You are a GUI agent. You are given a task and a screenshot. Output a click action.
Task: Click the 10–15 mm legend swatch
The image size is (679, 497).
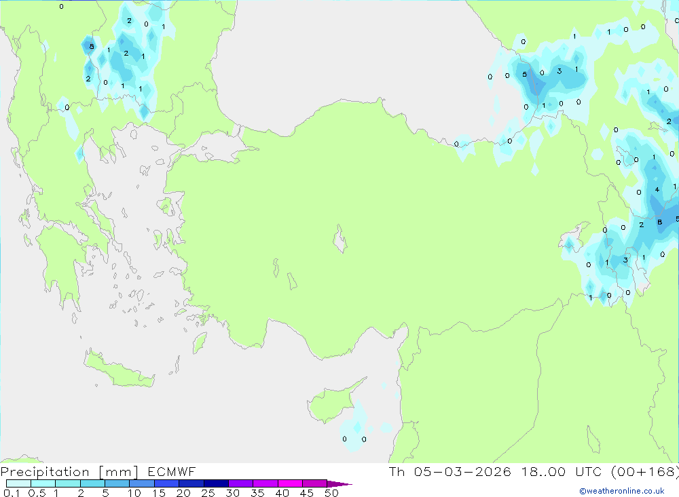(142, 483)
